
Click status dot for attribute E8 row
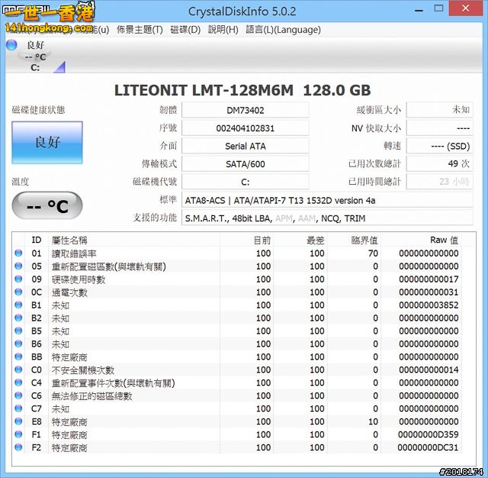point(18,421)
